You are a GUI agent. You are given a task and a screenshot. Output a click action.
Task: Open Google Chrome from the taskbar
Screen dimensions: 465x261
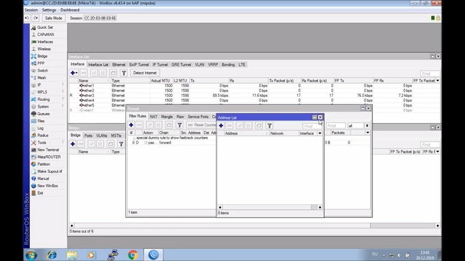coord(132,255)
